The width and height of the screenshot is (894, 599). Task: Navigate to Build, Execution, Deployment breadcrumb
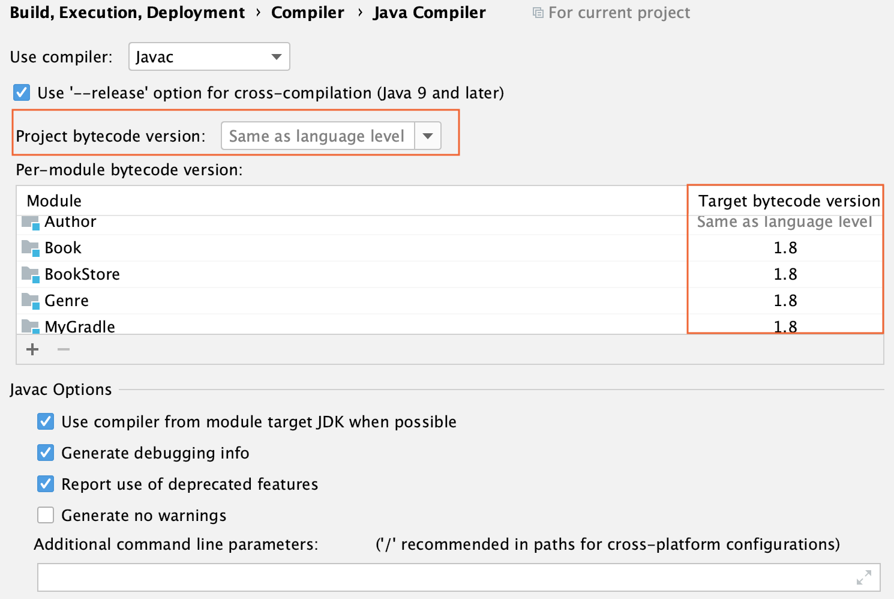point(127,12)
